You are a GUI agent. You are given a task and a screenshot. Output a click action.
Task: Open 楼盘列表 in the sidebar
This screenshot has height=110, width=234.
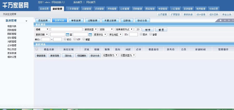coord(12,26)
